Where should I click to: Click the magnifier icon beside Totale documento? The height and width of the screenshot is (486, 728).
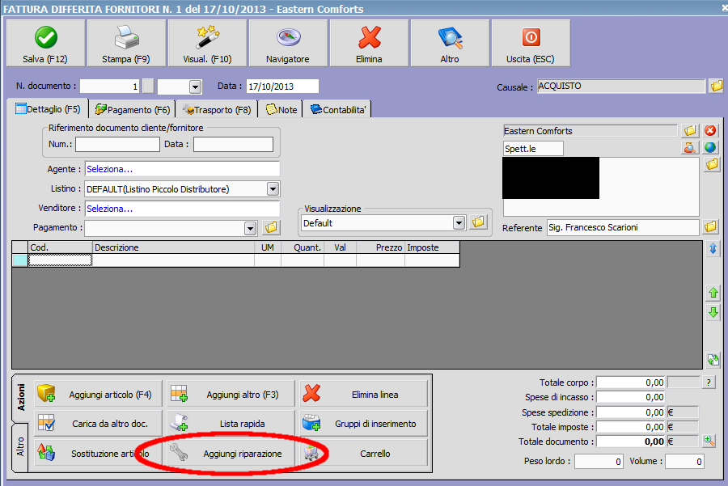(x=709, y=441)
